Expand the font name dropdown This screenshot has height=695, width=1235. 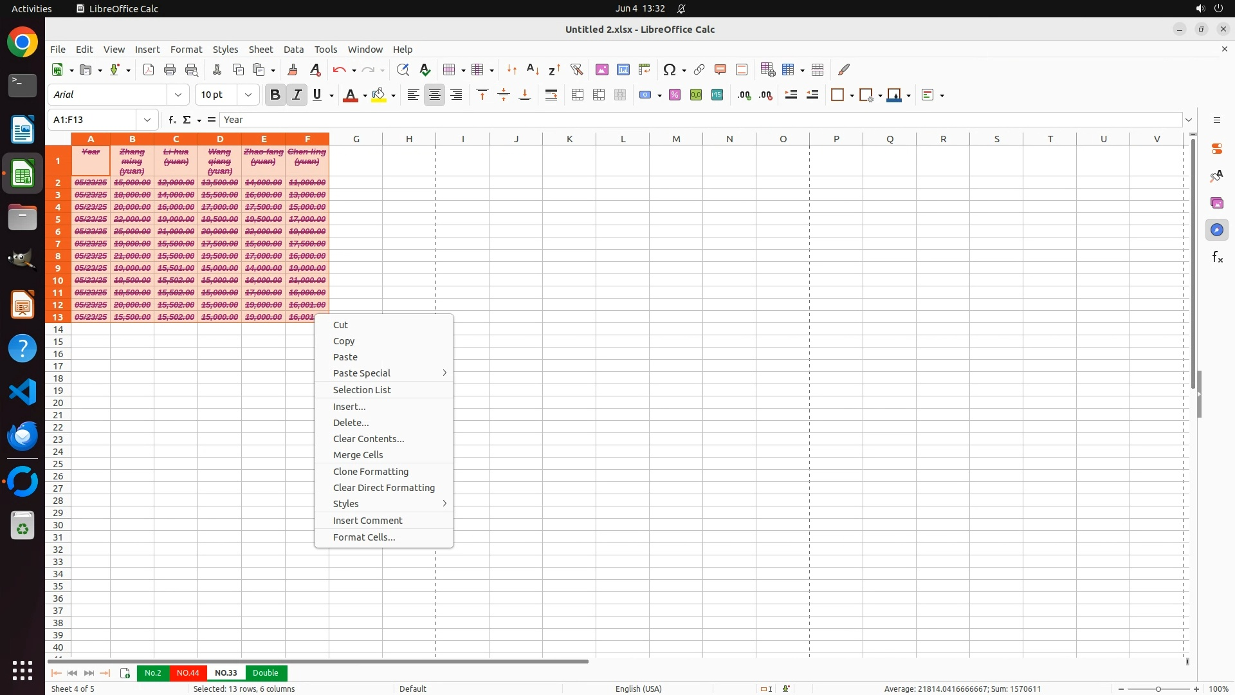(x=178, y=95)
